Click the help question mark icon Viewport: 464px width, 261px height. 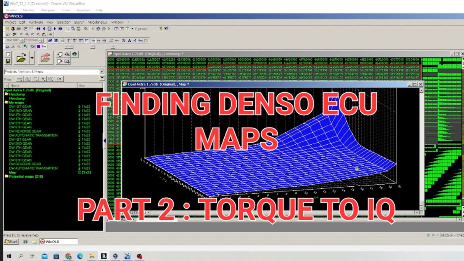point(161,29)
